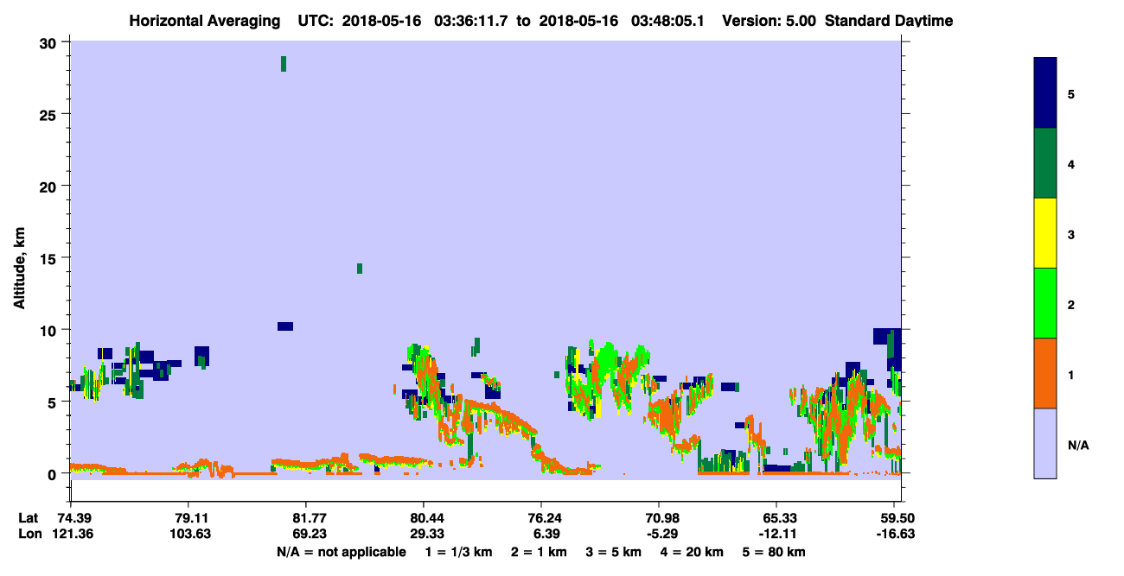Click the y-axis tick label 10

pyautogui.click(x=50, y=330)
